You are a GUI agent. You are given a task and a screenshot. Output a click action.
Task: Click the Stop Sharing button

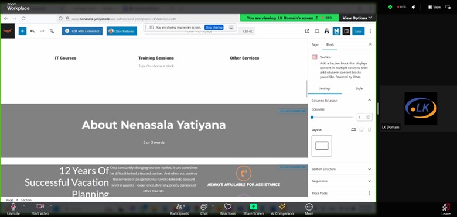coord(214,27)
